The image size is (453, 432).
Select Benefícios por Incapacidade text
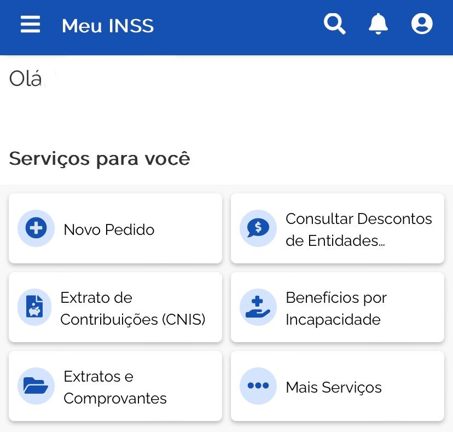pyautogui.click(x=336, y=308)
